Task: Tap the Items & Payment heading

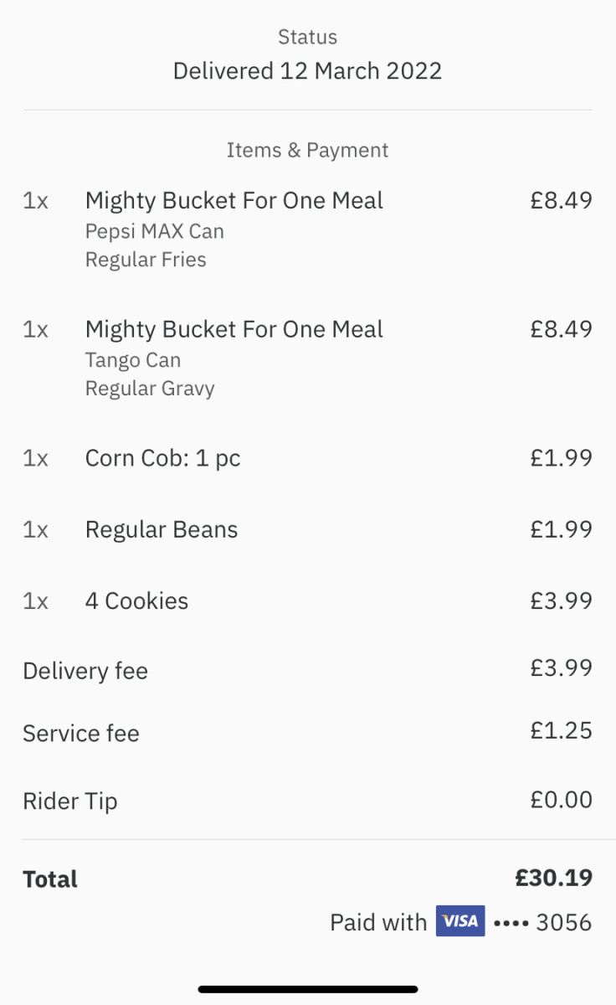Action: [307, 150]
